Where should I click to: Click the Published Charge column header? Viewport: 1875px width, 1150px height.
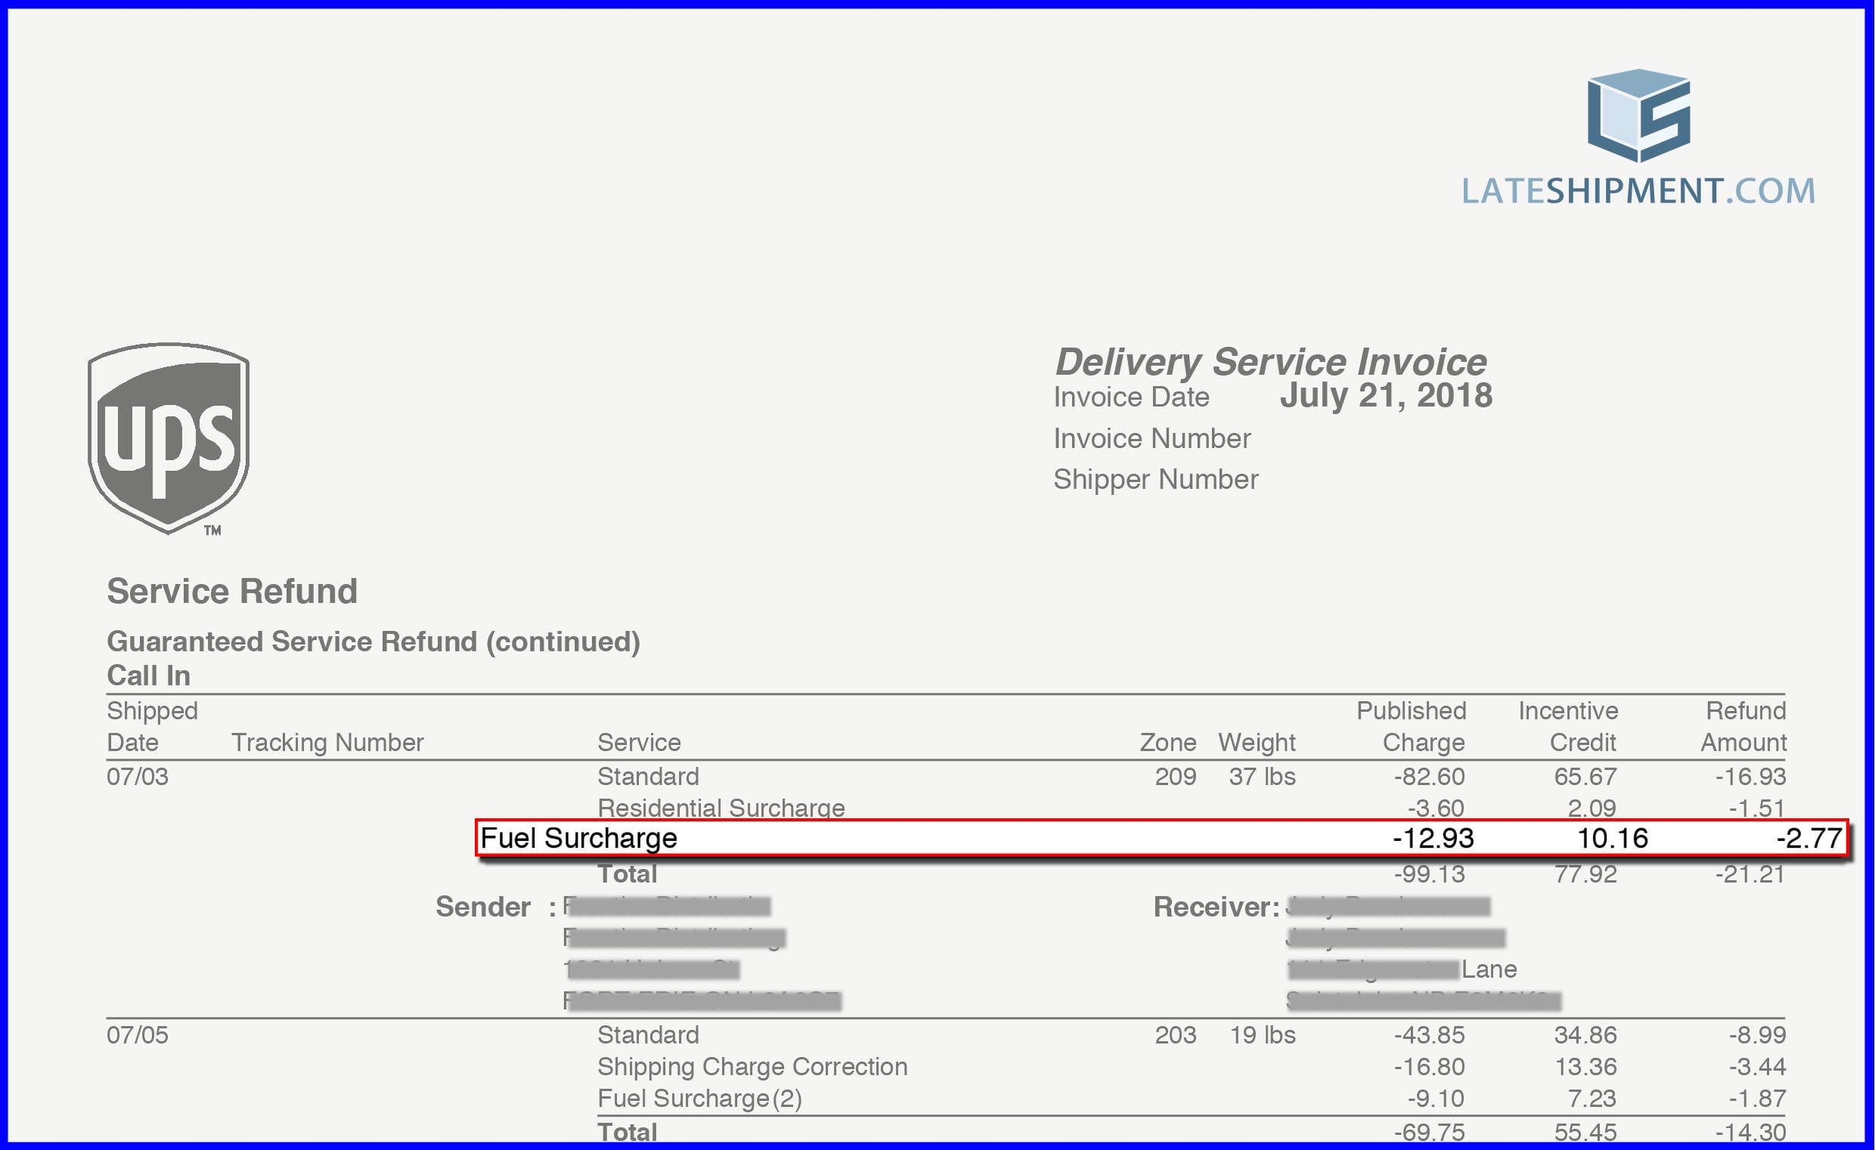(1412, 726)
